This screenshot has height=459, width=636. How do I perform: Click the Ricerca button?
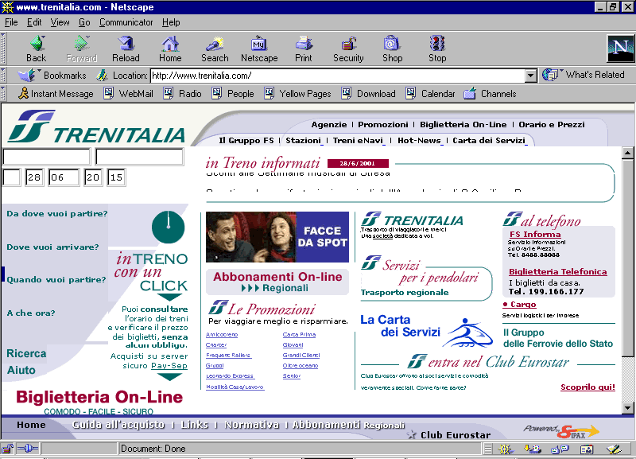tap(26, 353)
